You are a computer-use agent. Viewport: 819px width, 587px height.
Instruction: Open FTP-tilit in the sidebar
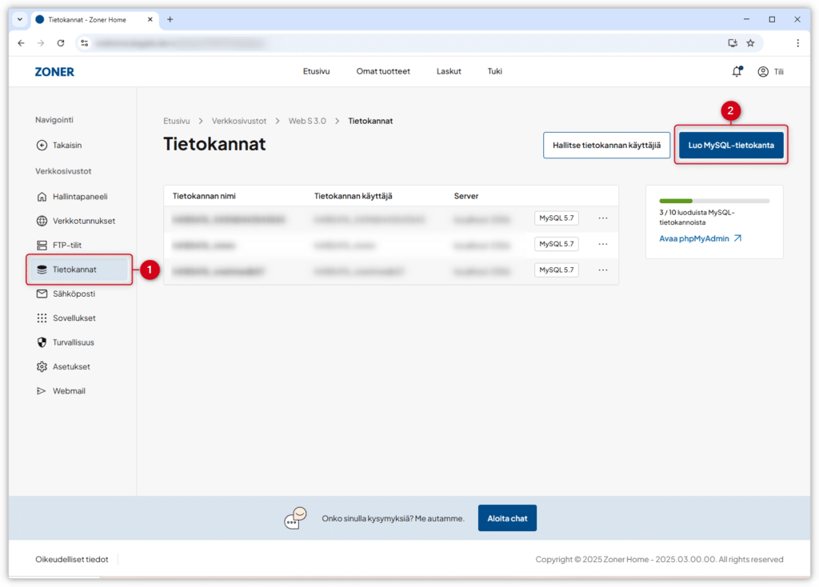coord(67,245)
